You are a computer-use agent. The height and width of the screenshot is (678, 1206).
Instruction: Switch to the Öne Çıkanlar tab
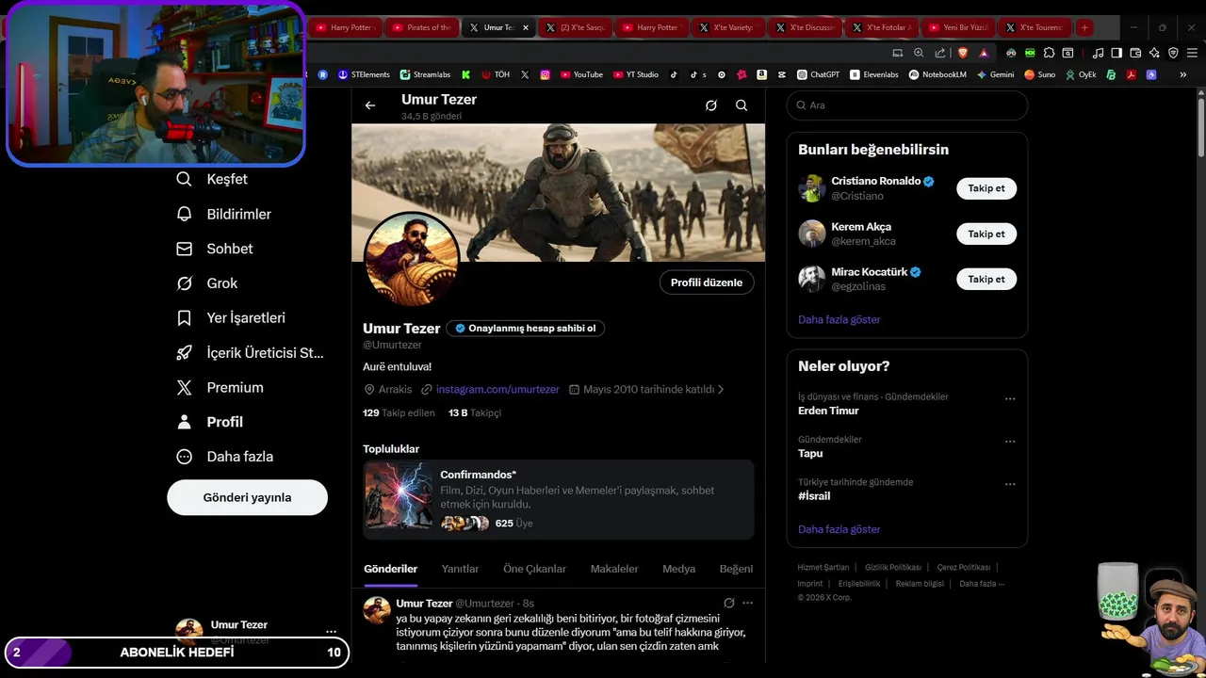[x=534, y=569]
